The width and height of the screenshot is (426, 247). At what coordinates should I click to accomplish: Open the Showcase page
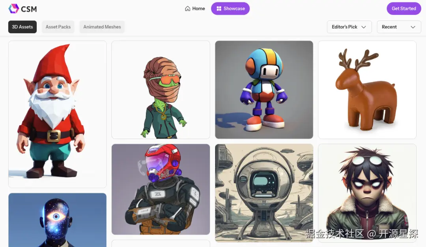click(x=230, y=9)
